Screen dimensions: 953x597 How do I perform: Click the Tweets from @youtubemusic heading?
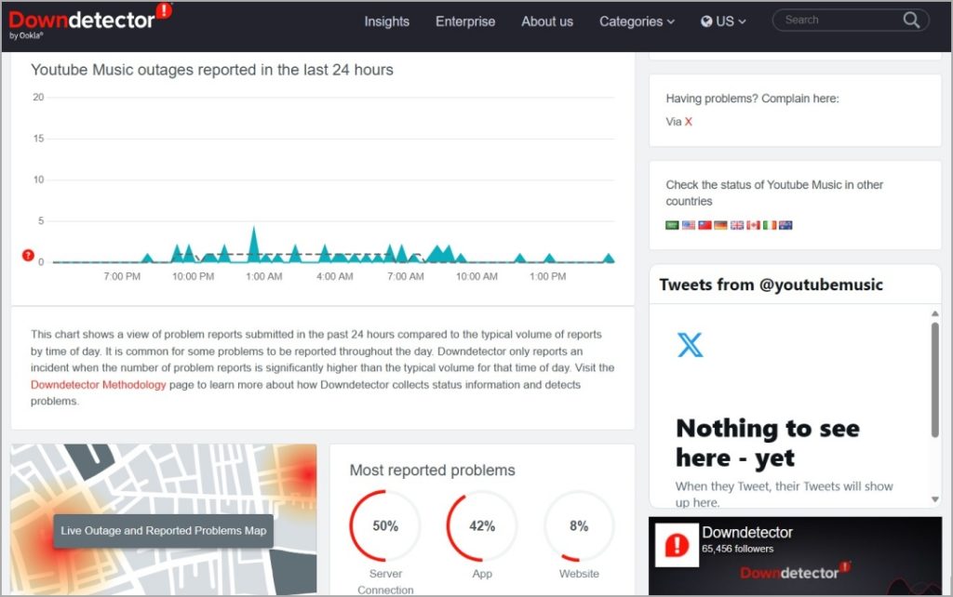point(771,285)
